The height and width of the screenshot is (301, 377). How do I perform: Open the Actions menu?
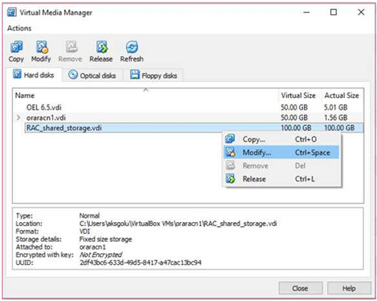[19, 28]
